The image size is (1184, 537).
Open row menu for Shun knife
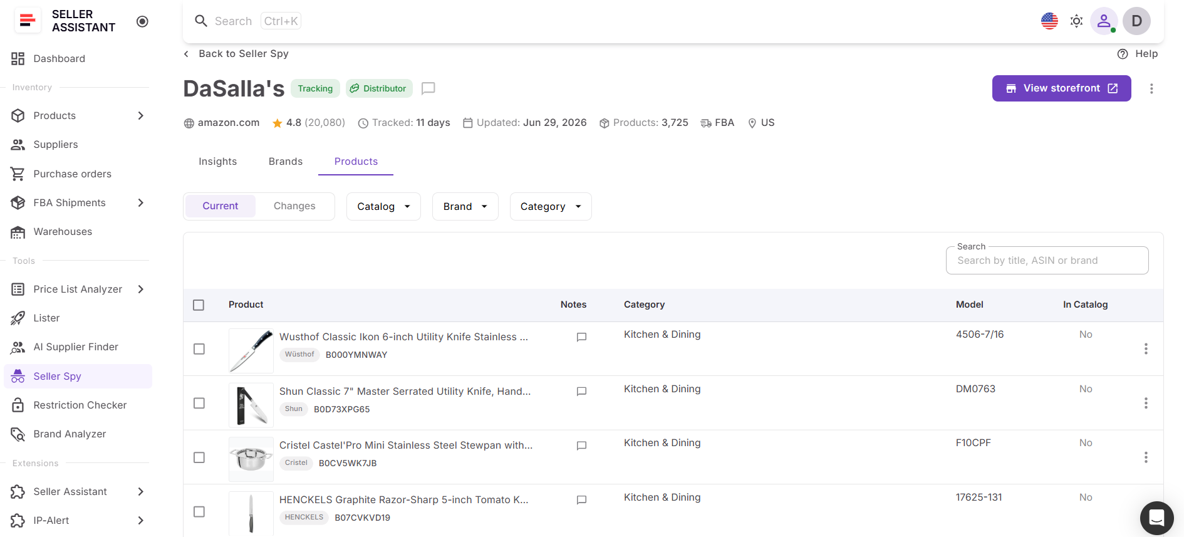point(1146,403)
